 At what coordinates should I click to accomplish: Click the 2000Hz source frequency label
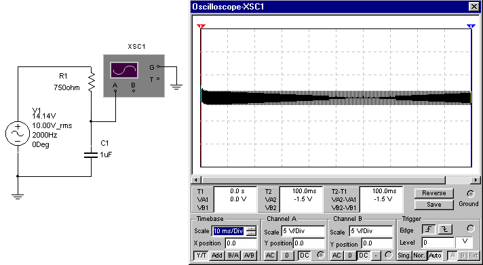[45, 135]
